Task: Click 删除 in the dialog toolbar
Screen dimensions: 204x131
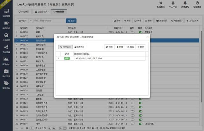Action: (141, 47)
